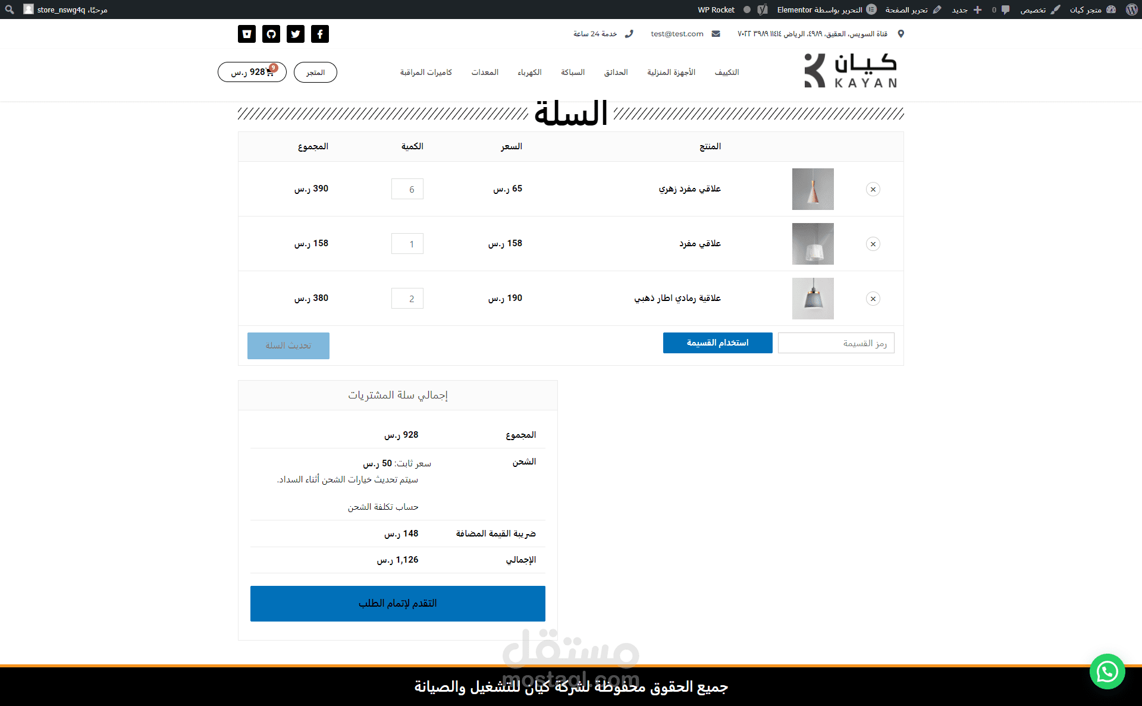The height and width of the screenshot is (706, 1142).
Task: Click the رمز القسيمة coupon field
Action: 836,343
